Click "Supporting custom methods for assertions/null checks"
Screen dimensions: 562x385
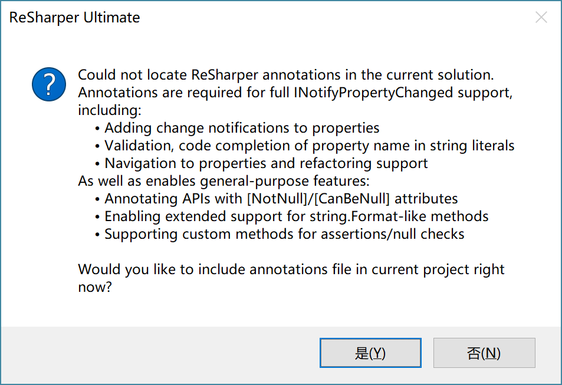tap(284, 234)
